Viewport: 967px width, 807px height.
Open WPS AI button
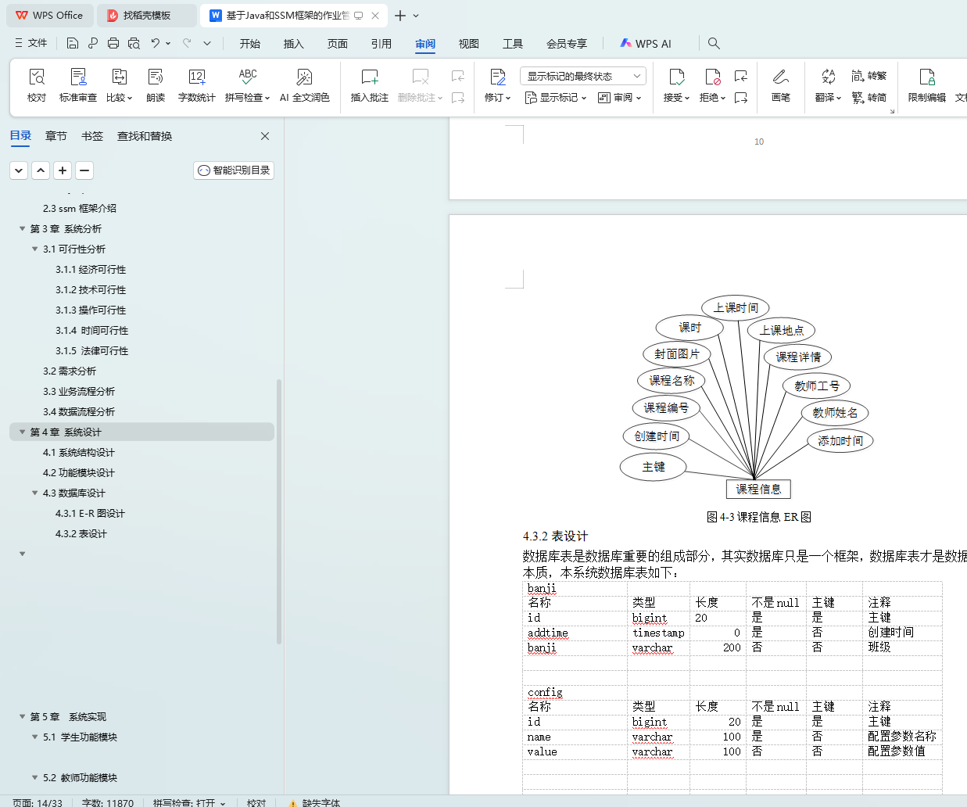646,44
